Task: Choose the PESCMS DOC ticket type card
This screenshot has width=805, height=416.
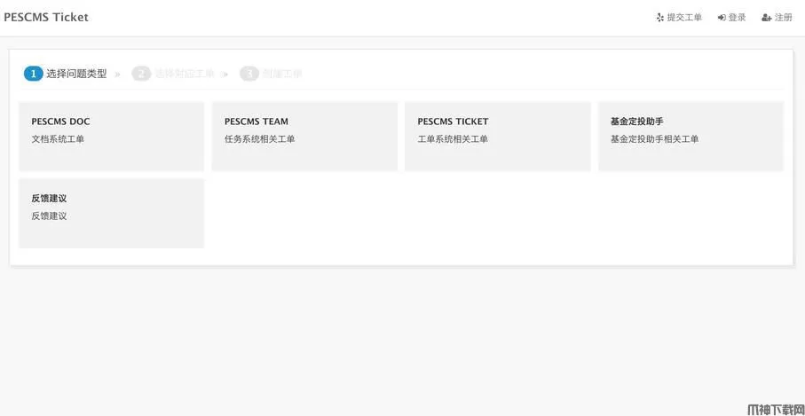Action: point(112,137)
